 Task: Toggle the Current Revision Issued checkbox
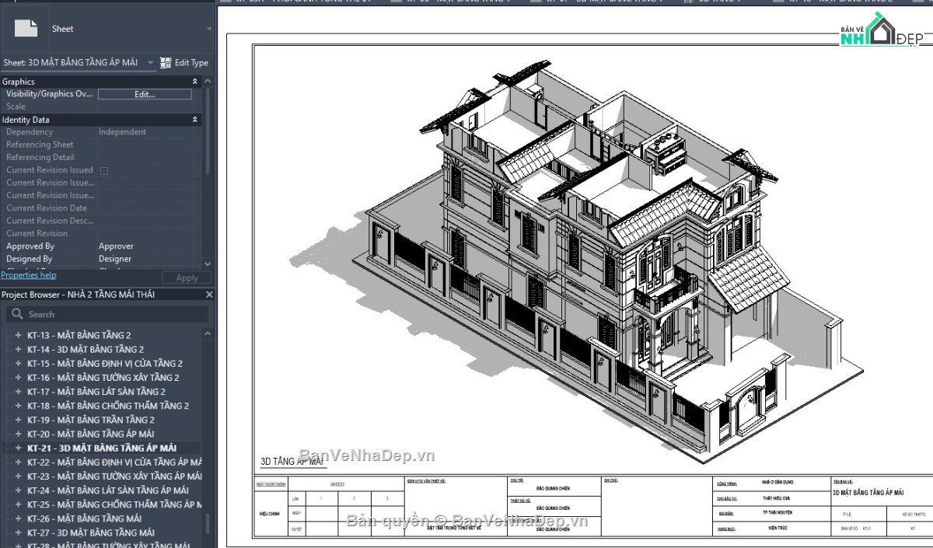click(x=104, y=170)
